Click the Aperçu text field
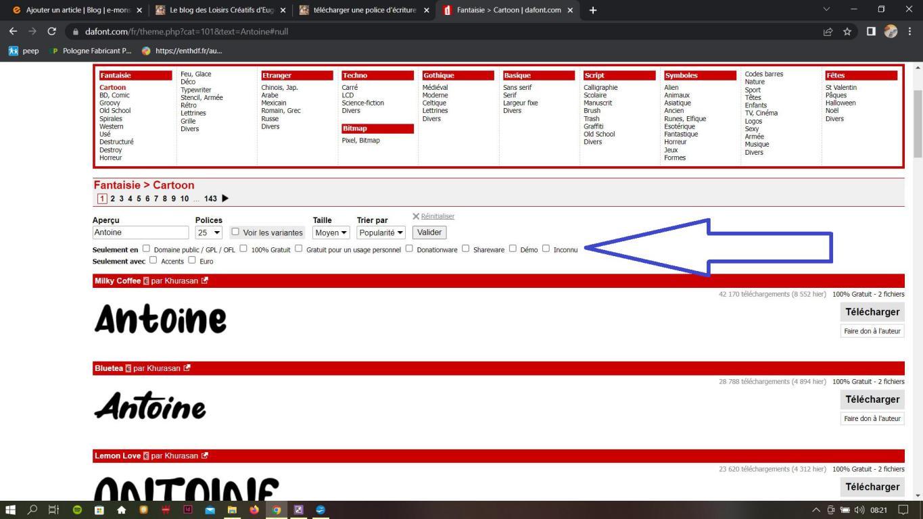 click(141, 232)
